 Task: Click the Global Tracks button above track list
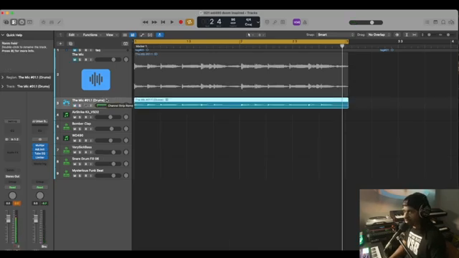pos(126,44)
